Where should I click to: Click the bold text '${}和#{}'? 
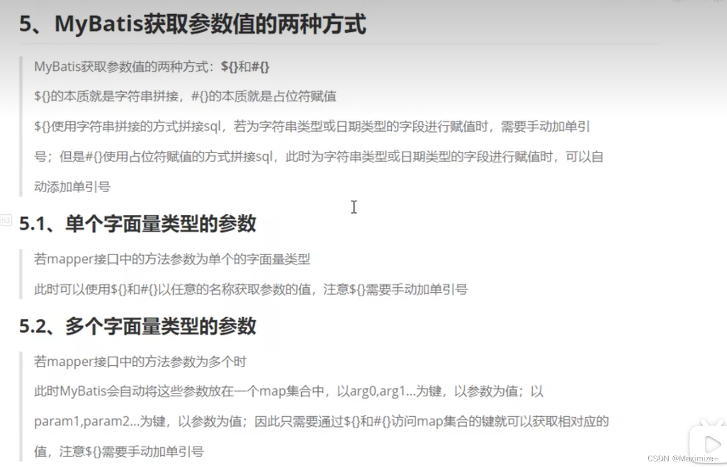pos(245,67)
